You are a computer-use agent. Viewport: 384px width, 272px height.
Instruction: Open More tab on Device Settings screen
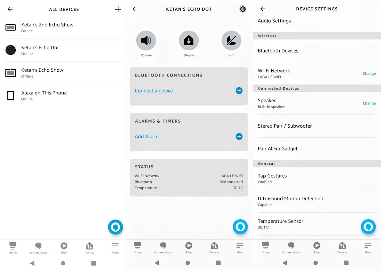coord(368,248)
